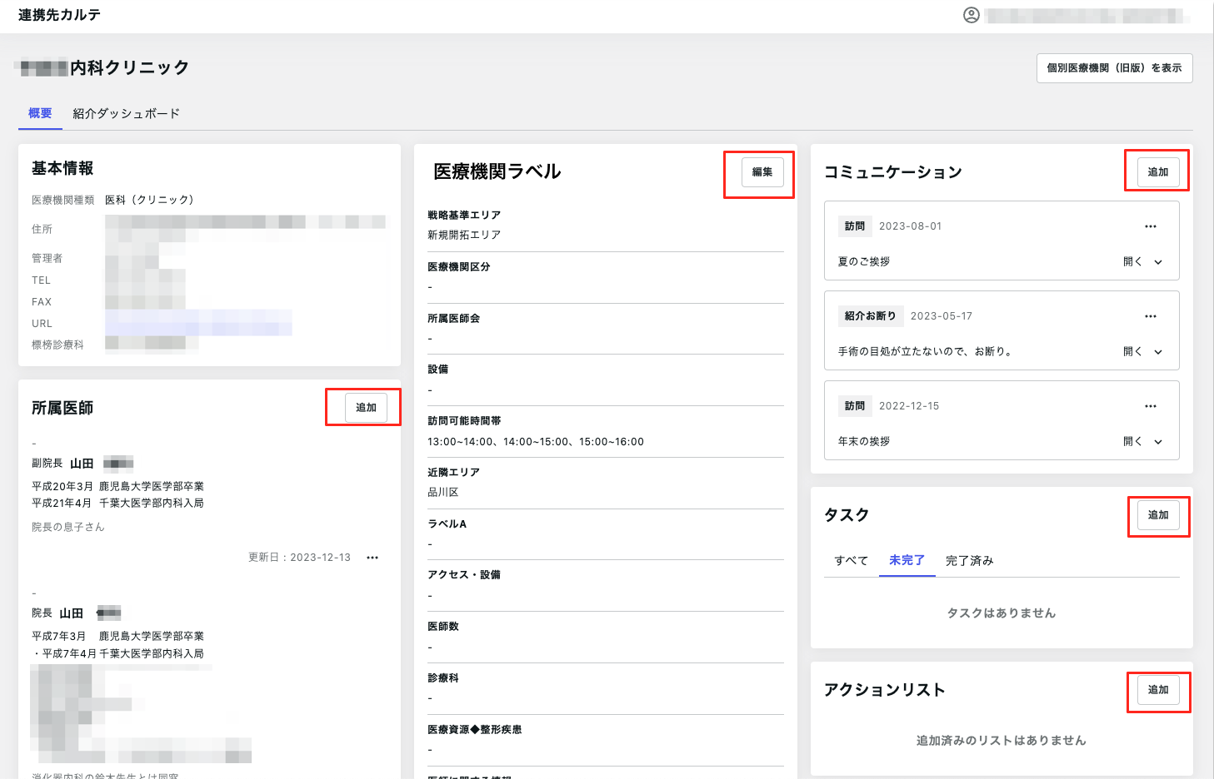Open more options for 副院長 山田 doctor
The height and width of the screenshot is (779, 1214).
click(x=372, y=558)
